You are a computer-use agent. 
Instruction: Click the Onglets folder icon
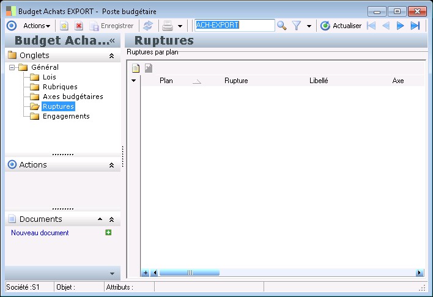(12, 55)
